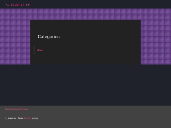Open the footer siupnij.se link

click(x=10, y=118)
